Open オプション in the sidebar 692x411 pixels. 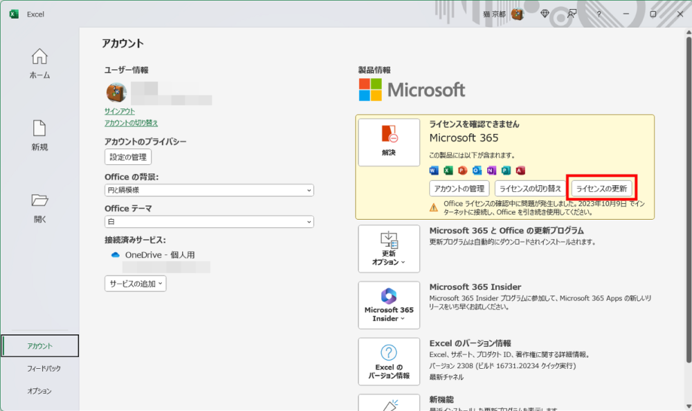pyautogui.click(x=39, y=391)
